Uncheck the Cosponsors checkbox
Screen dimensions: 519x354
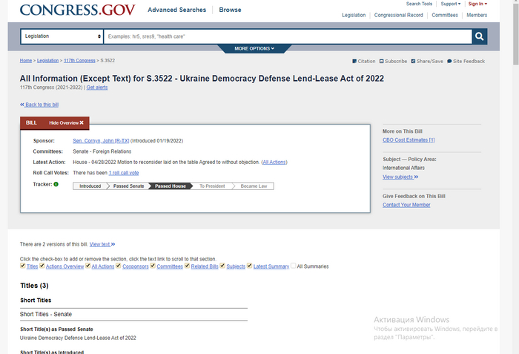pos(118,266)
